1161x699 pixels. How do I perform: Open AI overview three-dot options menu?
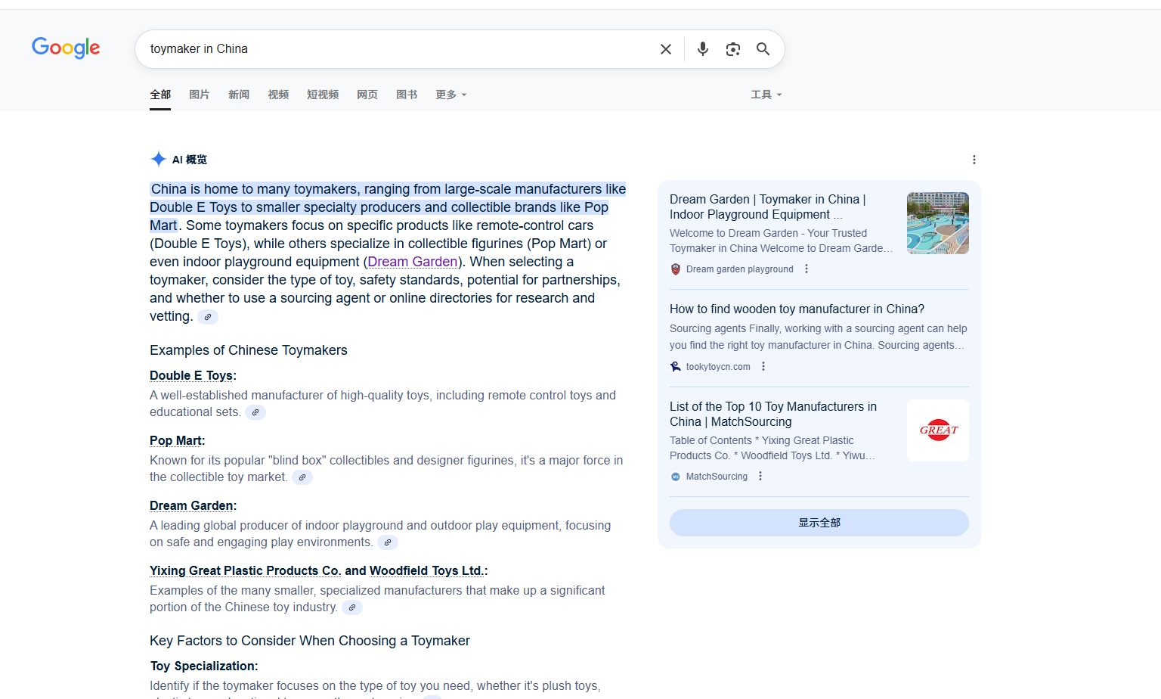click(x=974, y=160)
